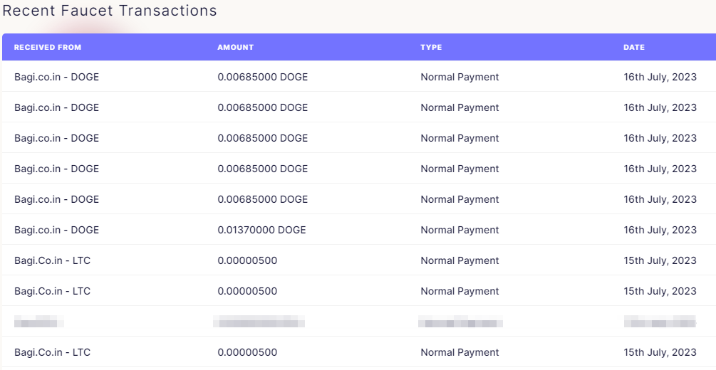
Task: Select the date in the 0.01370000 DOGE row
Action: click(660, 230)
